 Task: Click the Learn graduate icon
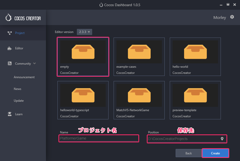click(10, 114)
